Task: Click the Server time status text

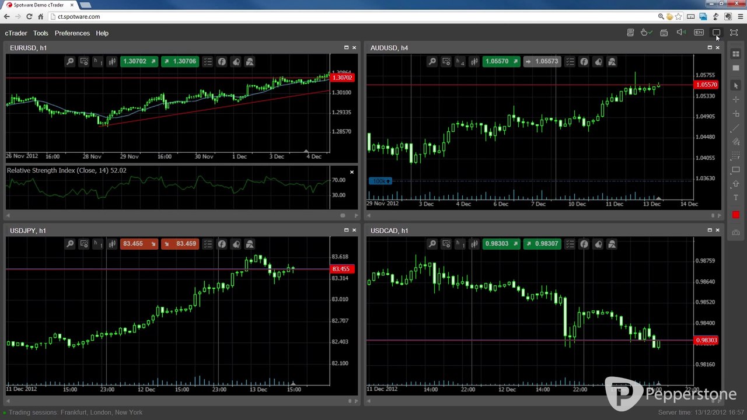Action: (x=701, y=412)
